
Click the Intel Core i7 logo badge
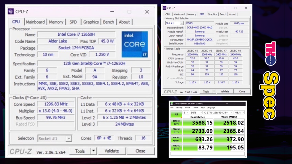(x=135, y=44)
